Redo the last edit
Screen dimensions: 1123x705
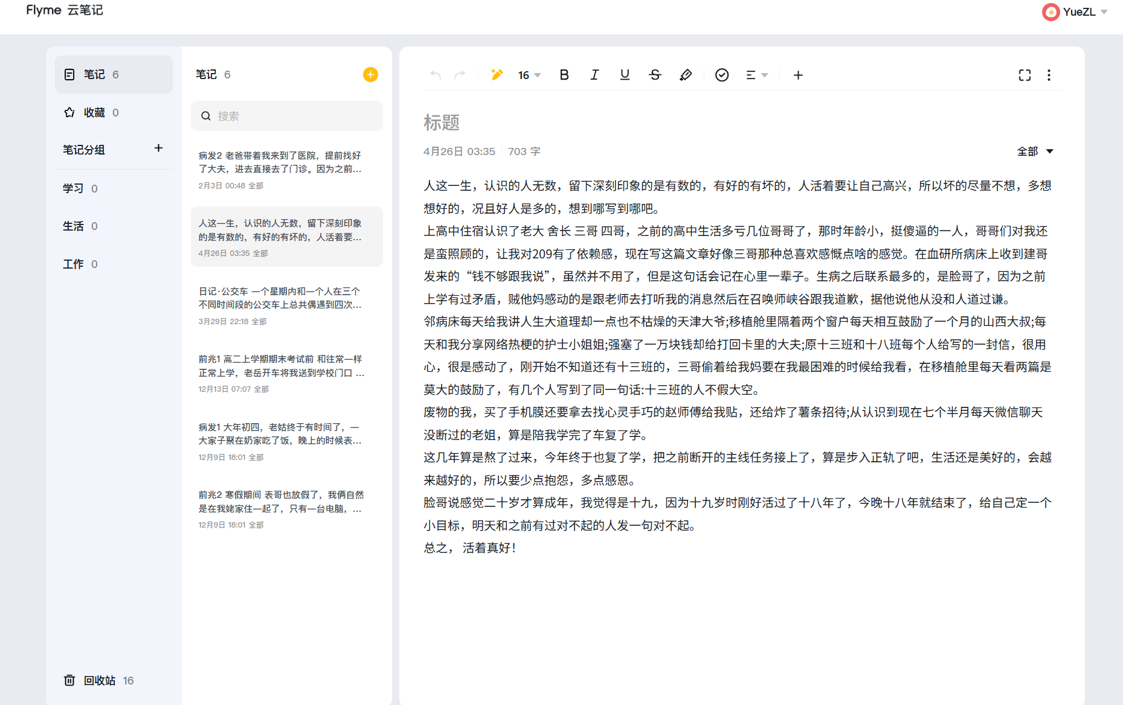click(460, 75)
